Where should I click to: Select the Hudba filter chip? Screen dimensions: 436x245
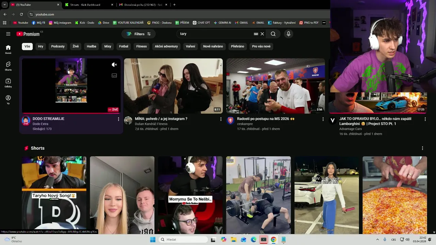(x=91, y=46)
